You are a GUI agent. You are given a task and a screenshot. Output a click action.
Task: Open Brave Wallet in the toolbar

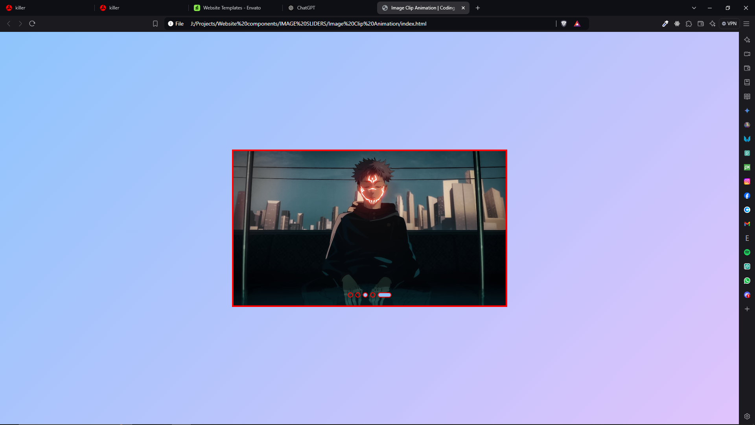point(701,24)
